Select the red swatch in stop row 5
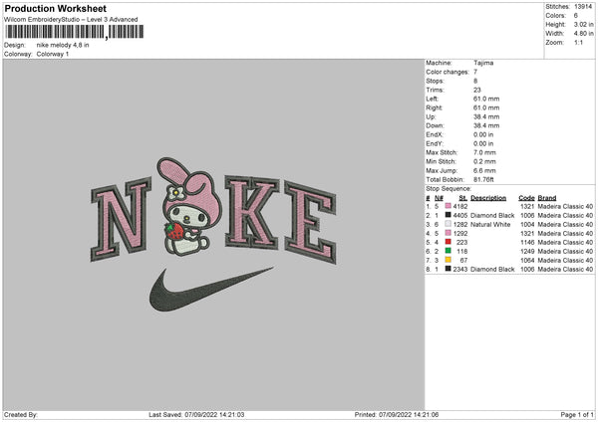This screenshot has height=422, width=598. [448, 242]
